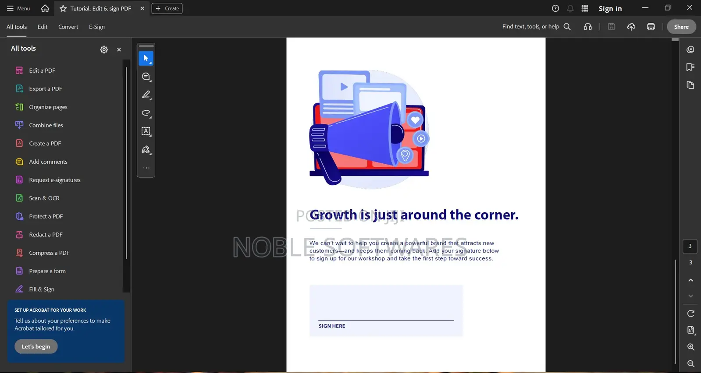Go to the previous page with up chevron
The image size is (701, 373).
tap(690, 280)
